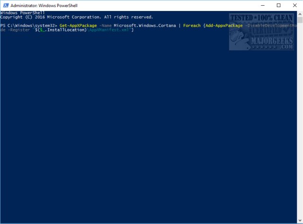This screenshot has width=303, height=224.
Task: Click the PowerShell icon in the title bar
Action: pyautogui.click(x=6, y=5)
